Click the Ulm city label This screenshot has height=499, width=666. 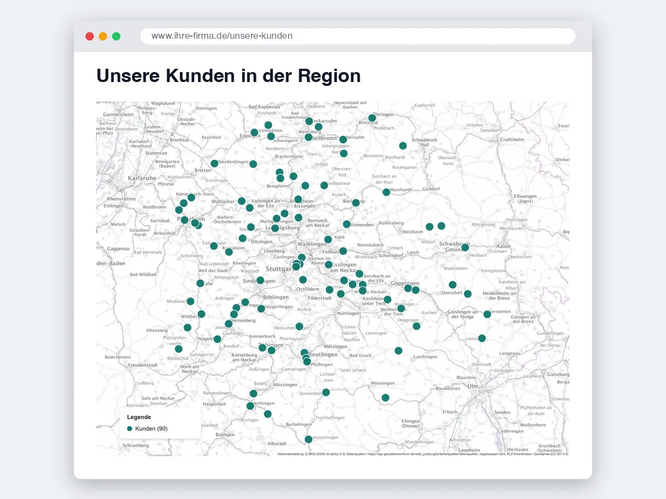(x=473, y=386)
